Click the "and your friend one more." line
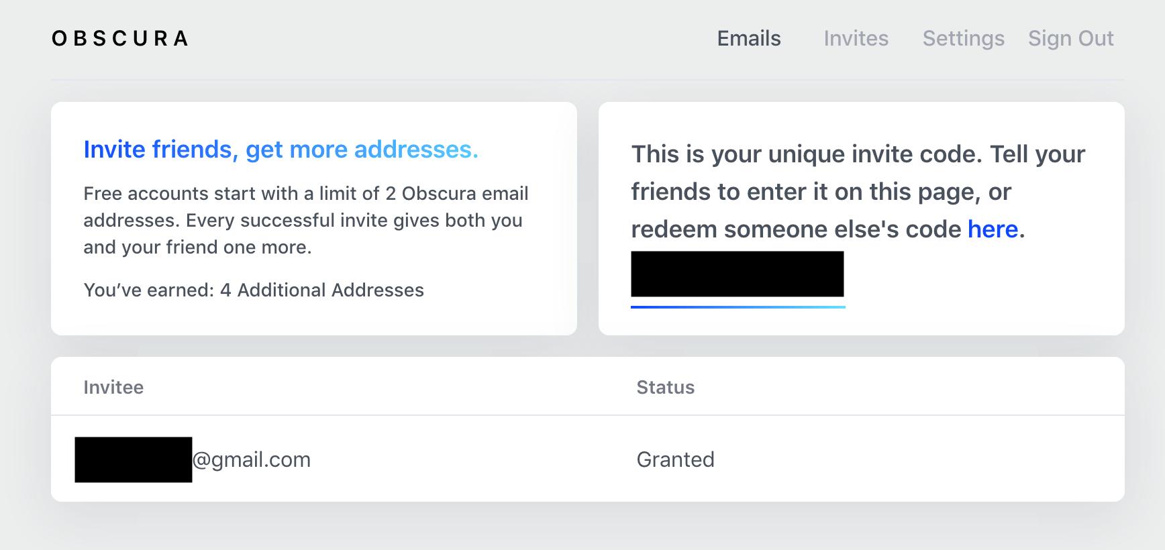The height and width of the screenshot is (550, 1165). coord(197,248)
